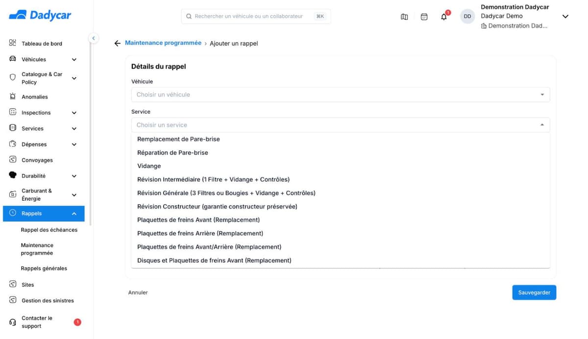The image size is (588, 339).
Task: Click the support red badge
Action: click(77, 322)
